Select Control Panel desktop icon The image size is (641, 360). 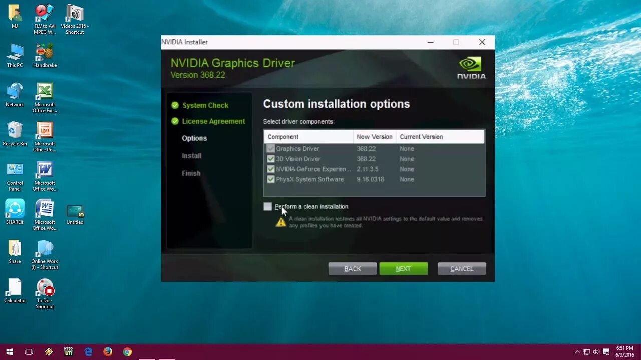click(15, 176)
